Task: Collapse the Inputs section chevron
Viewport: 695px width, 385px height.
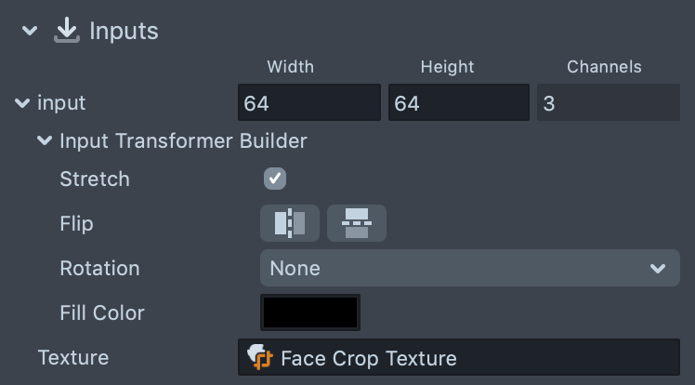Action: coord(31,31)
